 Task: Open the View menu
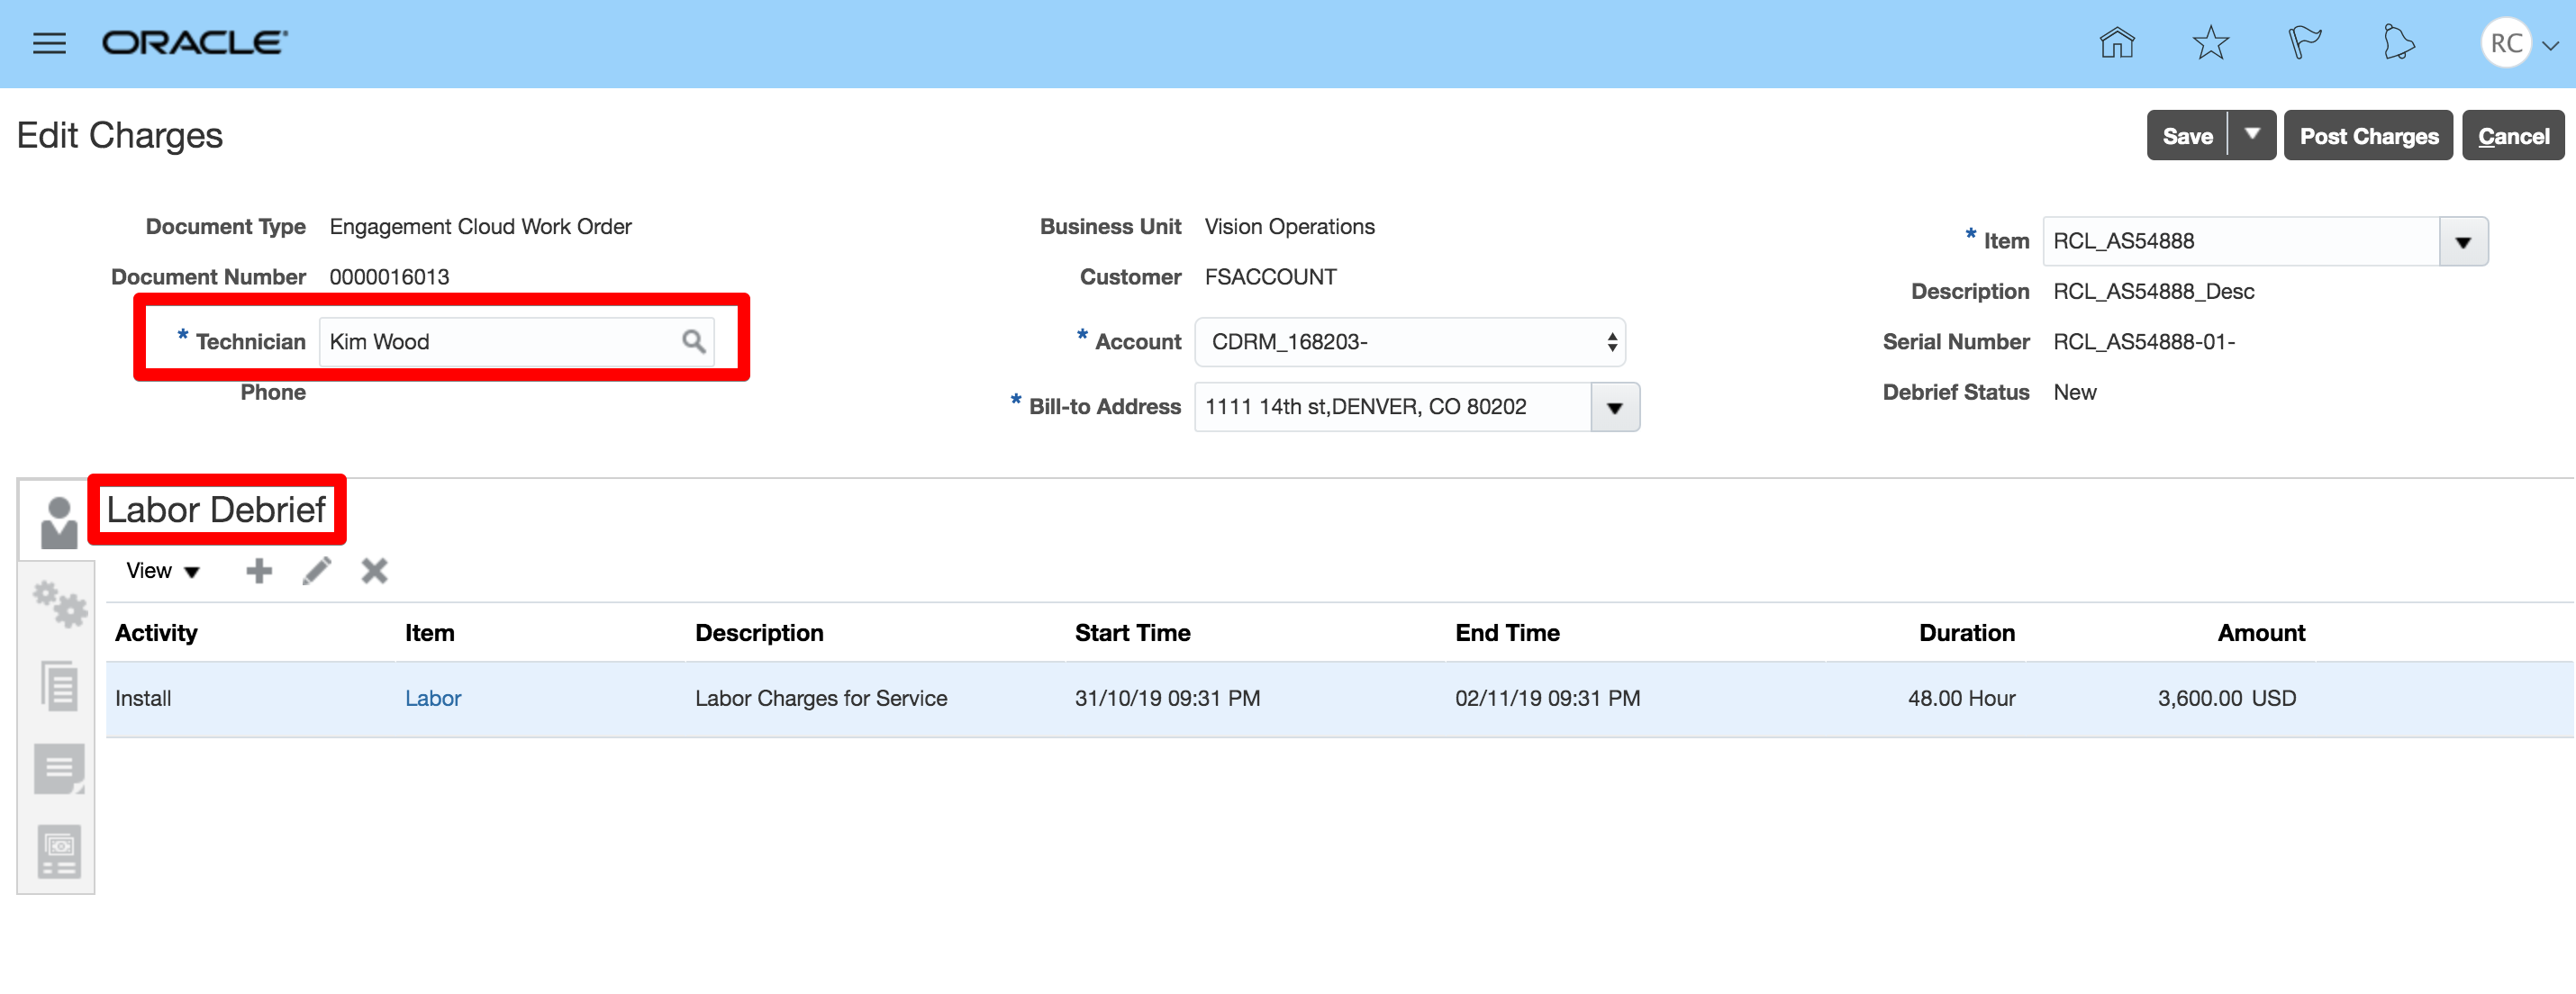(x=162, y=571)
